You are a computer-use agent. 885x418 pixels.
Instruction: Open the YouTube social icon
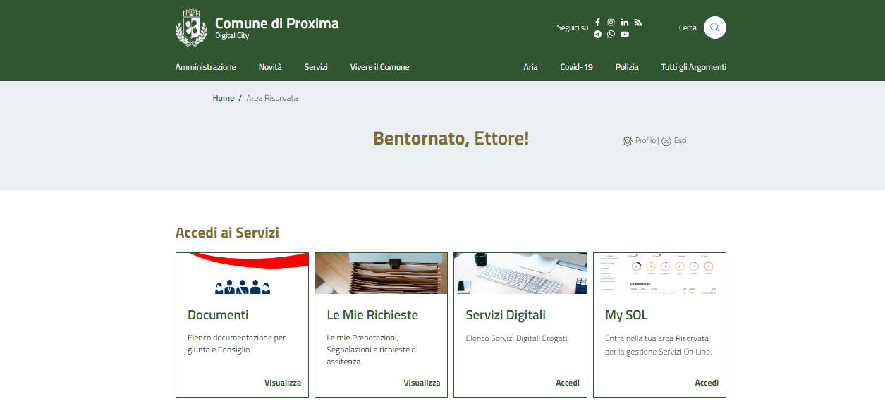pyautogui.click(x=625, y=34)
